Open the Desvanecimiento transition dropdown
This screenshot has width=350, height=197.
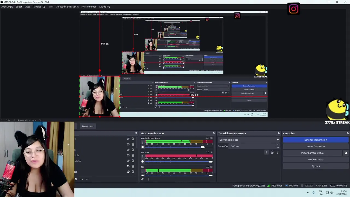pyautogui.click(x=249, y=140)
